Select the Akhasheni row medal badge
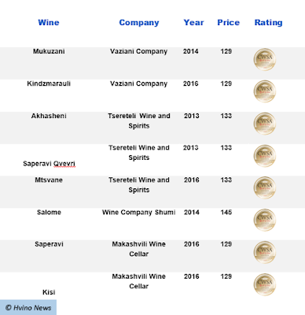 pos(265,124)
